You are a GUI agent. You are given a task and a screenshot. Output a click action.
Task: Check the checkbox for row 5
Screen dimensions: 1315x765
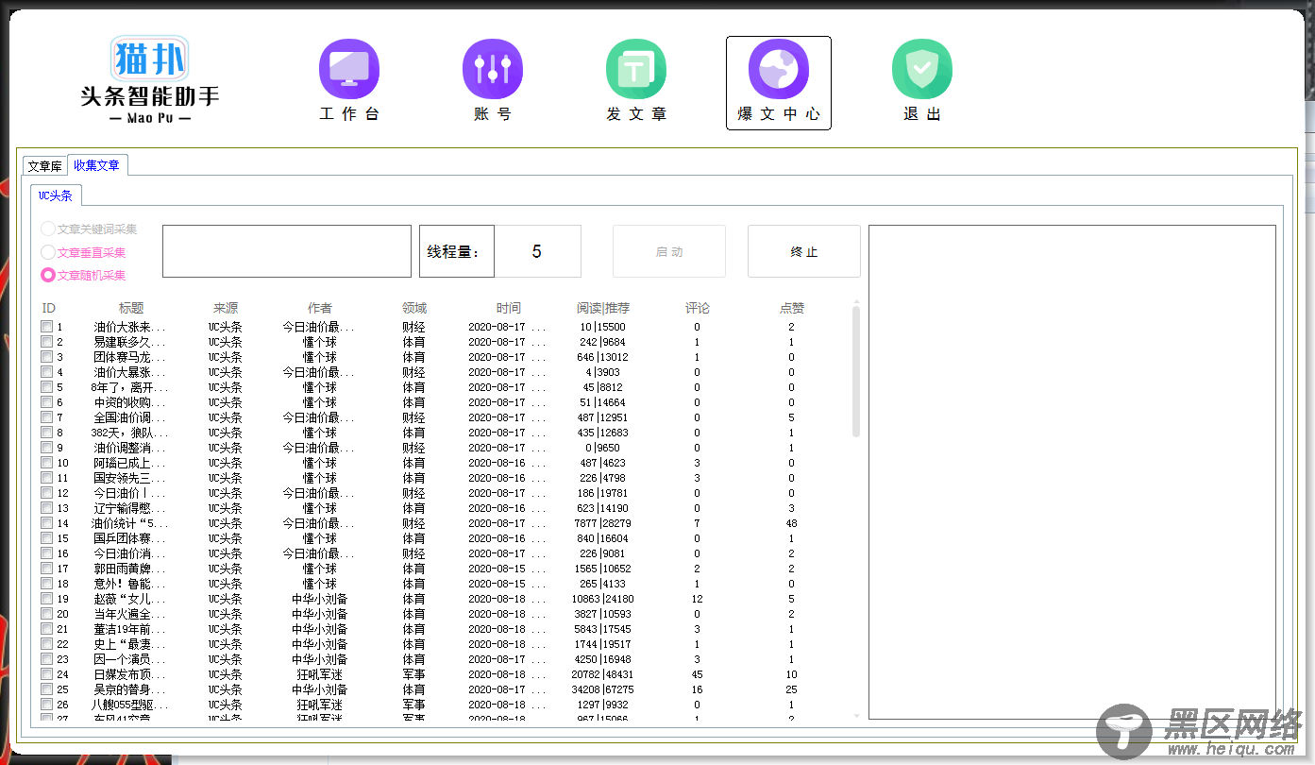pos(46,387)
